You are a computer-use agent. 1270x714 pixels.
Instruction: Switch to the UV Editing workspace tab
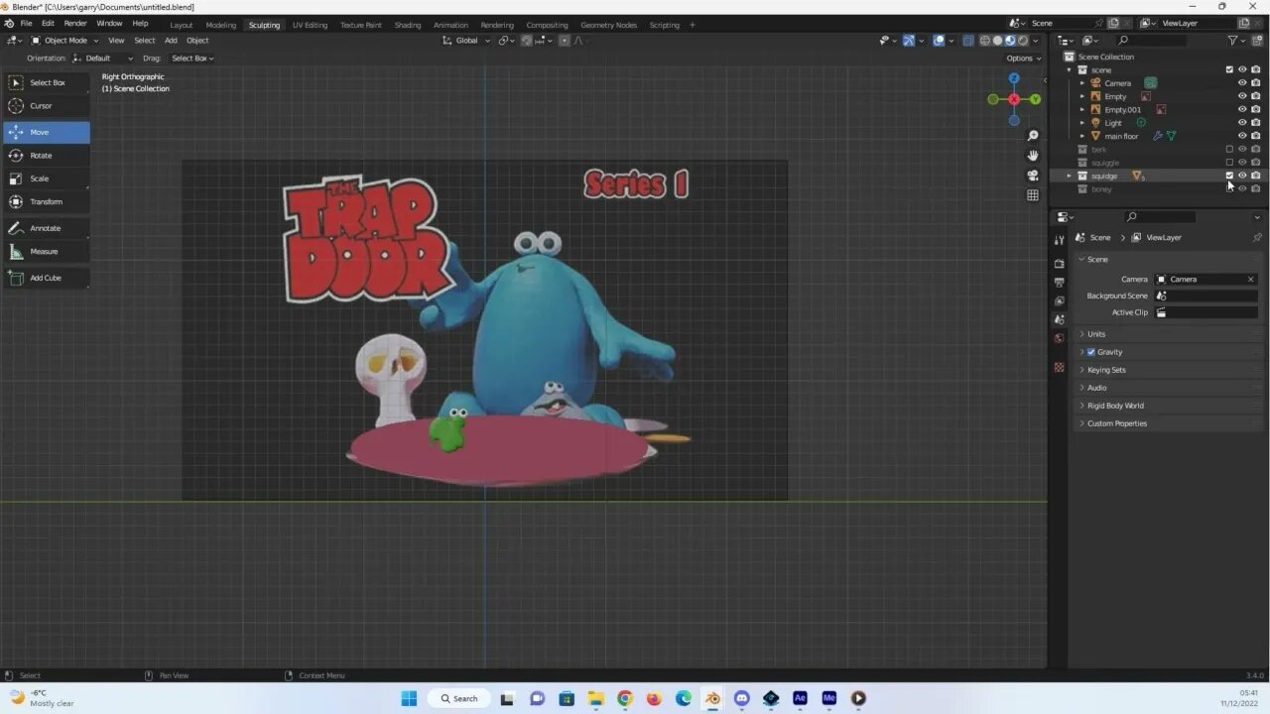coord(310,25)
